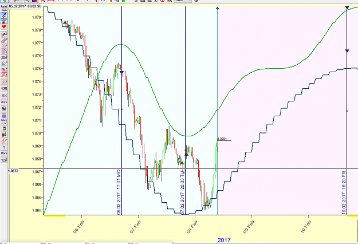Toggle the Snap icon
358x244 pixels.
click(4, 21)
